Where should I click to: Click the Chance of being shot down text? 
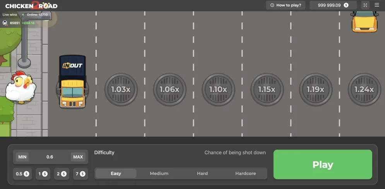click(x=235, y=152)
